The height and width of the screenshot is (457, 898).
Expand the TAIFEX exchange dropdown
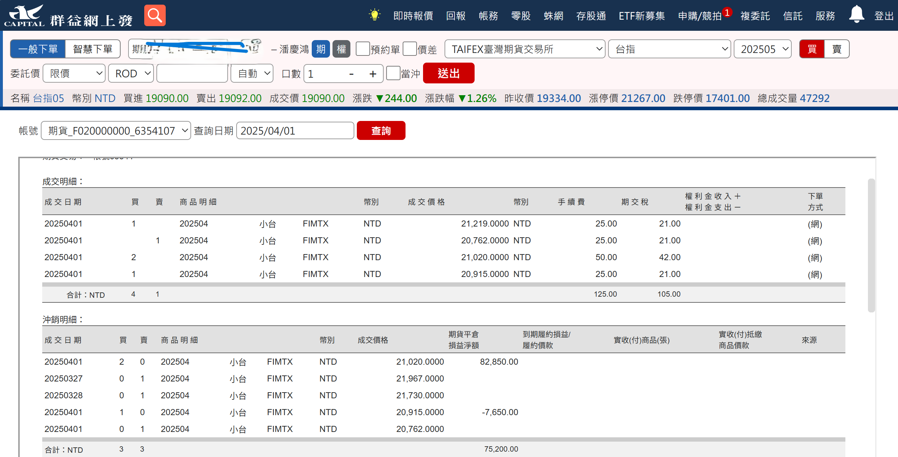(x=525, y=49)
